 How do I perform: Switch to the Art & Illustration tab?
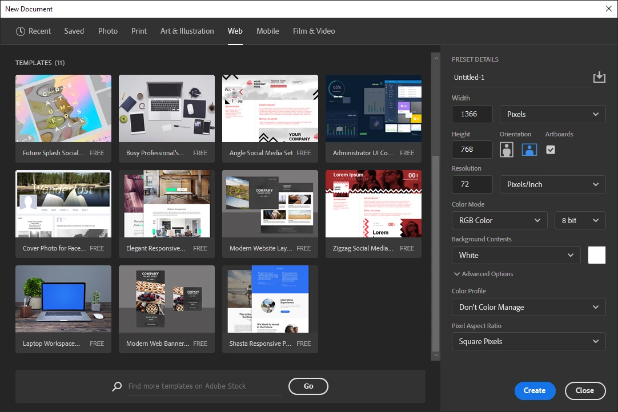pyautogui.click(x=187, y=31)
